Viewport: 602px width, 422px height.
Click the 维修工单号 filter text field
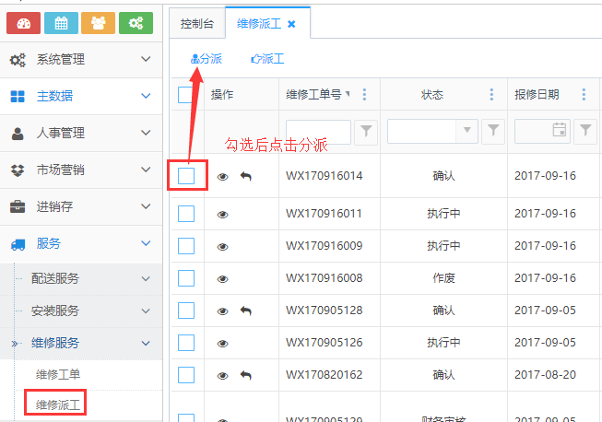pyautogui.click(x=318, y=131)
